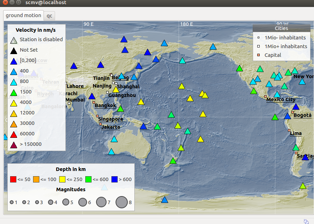This screenshot has height=224, width=314.
Task: Pick the dark blue station west of Bangkok
Action: click(92, 96)
